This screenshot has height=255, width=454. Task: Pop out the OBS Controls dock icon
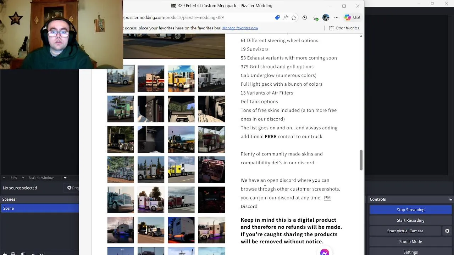pos(450,199)
